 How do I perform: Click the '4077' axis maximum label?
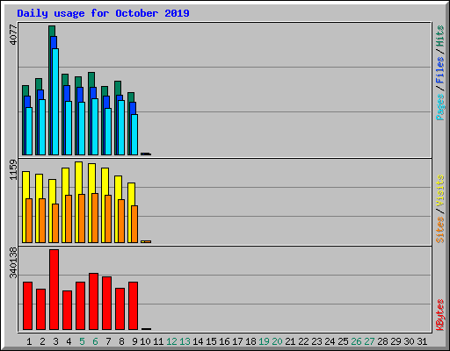pos(13,35)
